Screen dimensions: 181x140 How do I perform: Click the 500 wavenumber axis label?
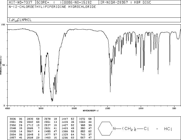coord(174,108)
